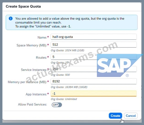The height and width of the screenshot is (125, 144).
Task: Click the App Instances label
Action: click(x=36, y=94)
